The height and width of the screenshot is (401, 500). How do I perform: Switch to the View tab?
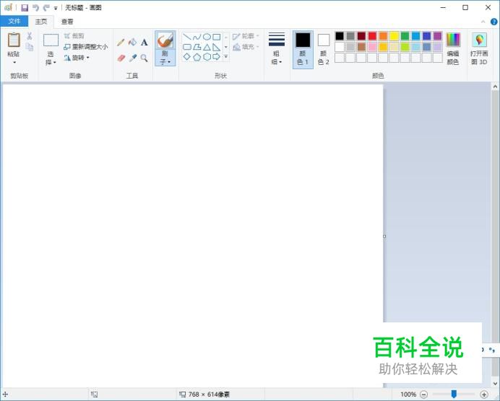point(67,22)
